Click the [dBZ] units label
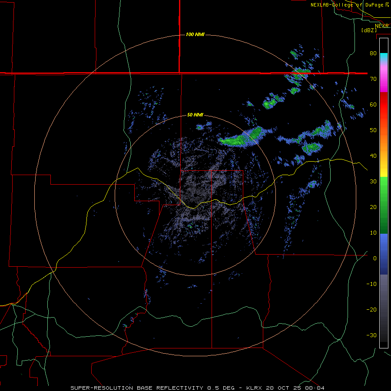The image size is (391, 391). [x=369, y=30]
